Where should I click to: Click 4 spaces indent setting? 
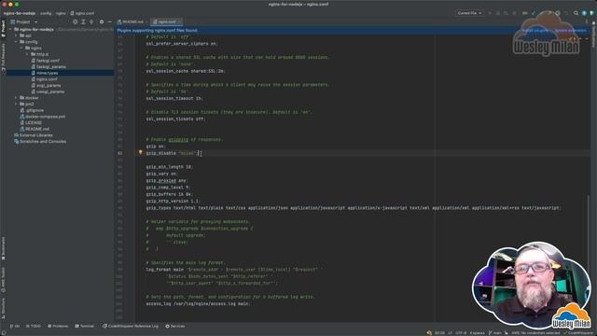[477, 333]
